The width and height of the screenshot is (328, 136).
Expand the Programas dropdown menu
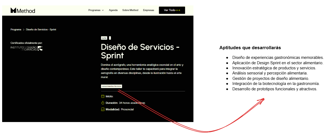[96, 10]
